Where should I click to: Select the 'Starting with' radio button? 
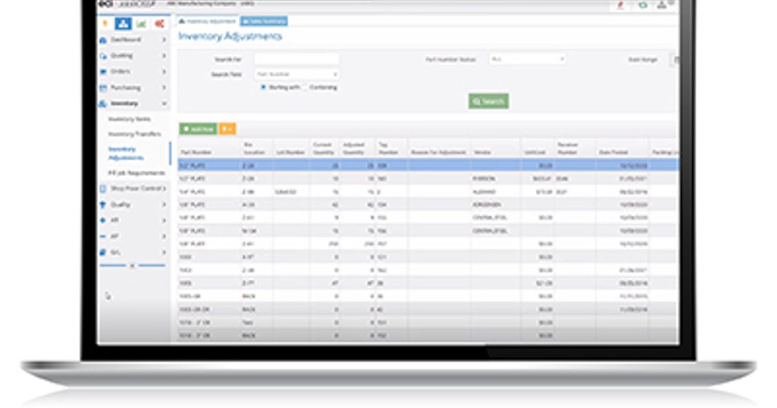264,87
